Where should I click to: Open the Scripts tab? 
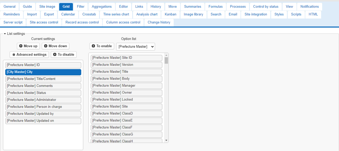(296, 14)
